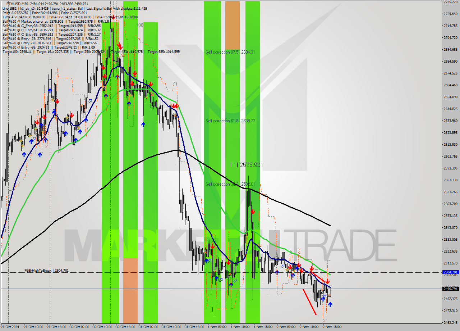
Task: Click the 'Target100: 2348.11' targets line
Action: coord(91,51)
